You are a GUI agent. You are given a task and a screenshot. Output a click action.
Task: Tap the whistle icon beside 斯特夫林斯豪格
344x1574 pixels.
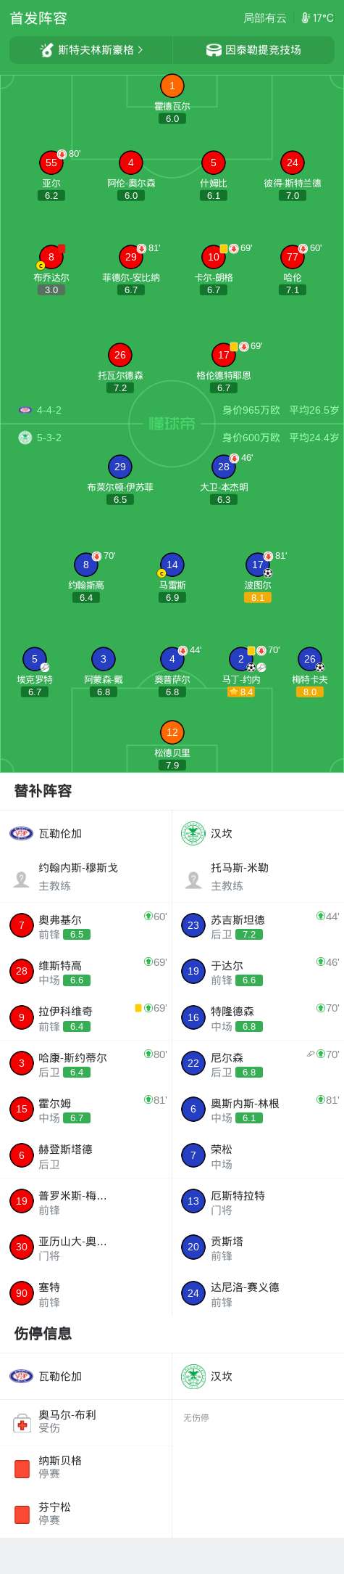(x=47, y=50)
